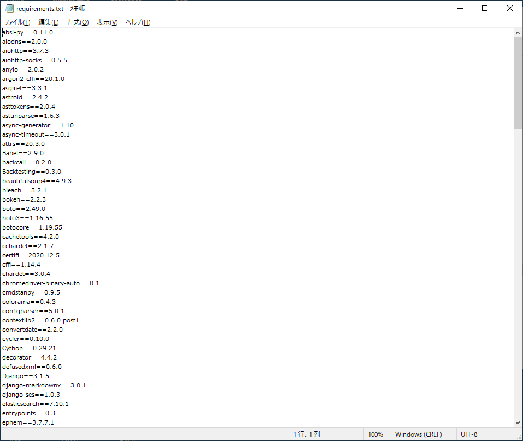Click the line cchardet==2.1.7
Screen dimensions: 523x441
click(28, 246)
